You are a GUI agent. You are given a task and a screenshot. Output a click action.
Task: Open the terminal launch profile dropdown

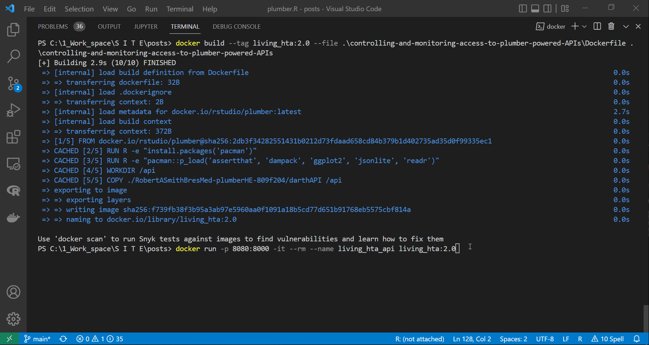pos(584,26)
